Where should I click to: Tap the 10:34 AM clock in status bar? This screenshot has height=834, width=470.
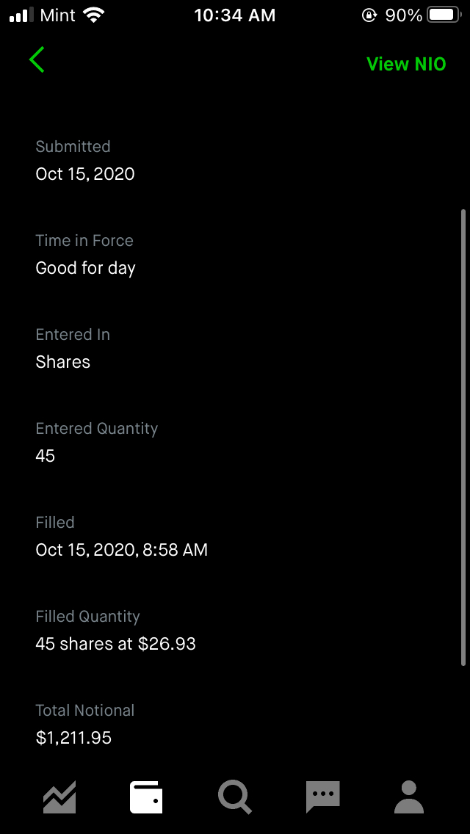[x=235, y=15]
